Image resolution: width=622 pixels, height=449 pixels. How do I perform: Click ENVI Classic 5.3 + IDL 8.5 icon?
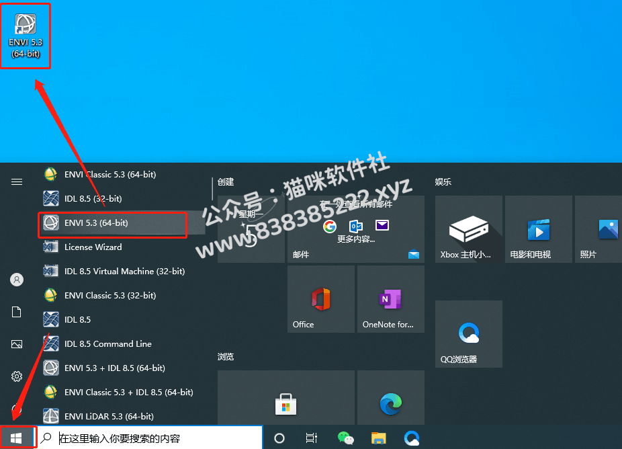(x=51, y=393)
